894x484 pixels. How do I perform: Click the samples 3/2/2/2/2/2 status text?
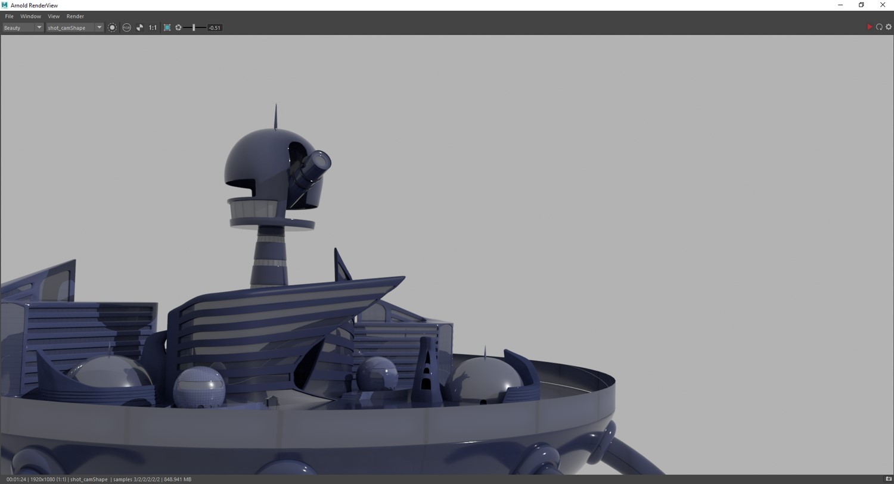136,479
